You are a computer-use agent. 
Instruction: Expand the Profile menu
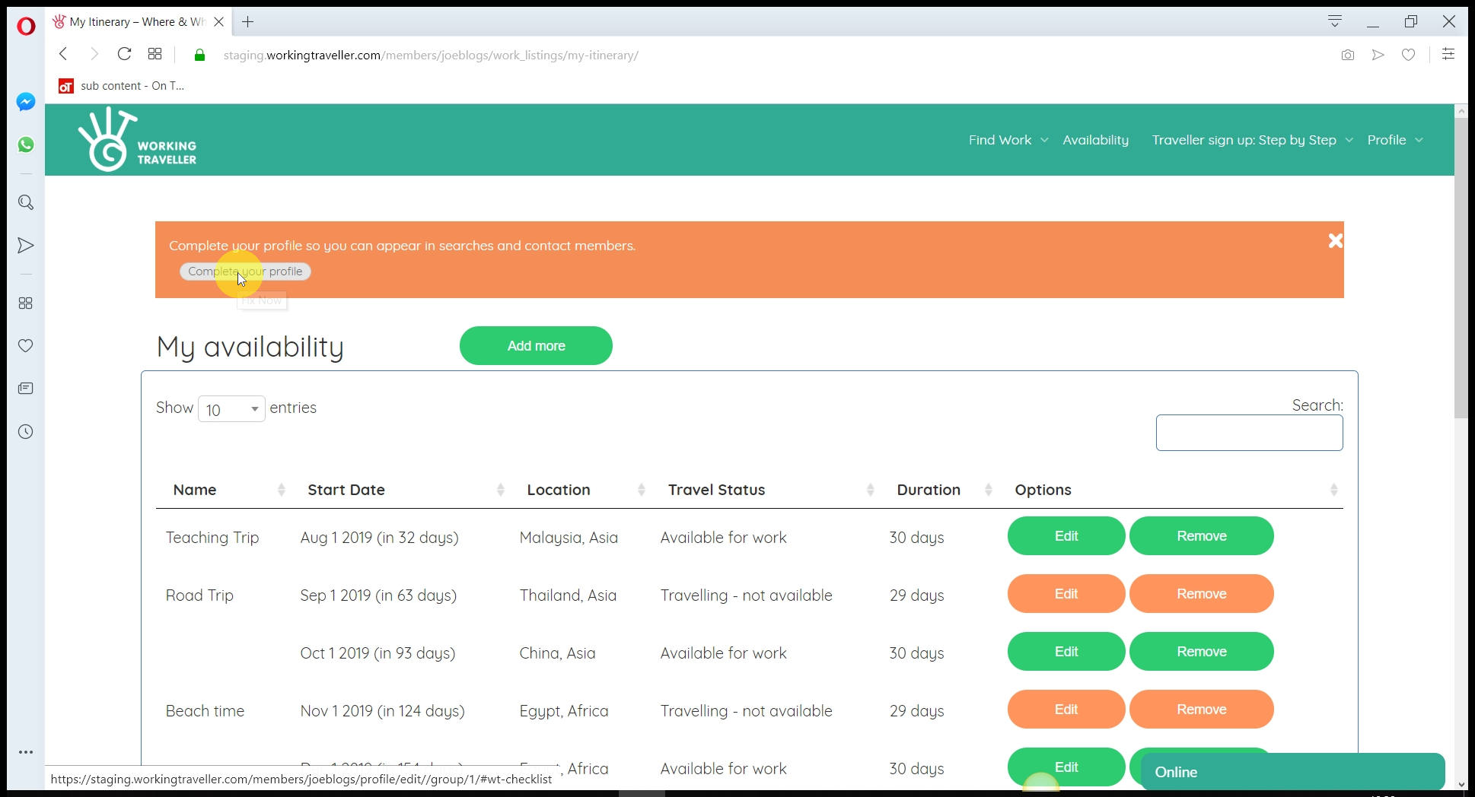pos(1394,140)
